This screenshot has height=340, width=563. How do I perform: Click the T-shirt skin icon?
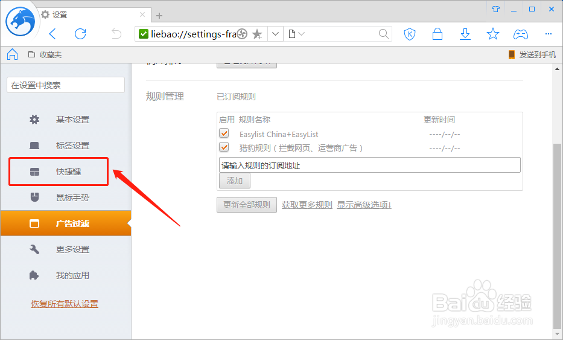click(495, 9)
